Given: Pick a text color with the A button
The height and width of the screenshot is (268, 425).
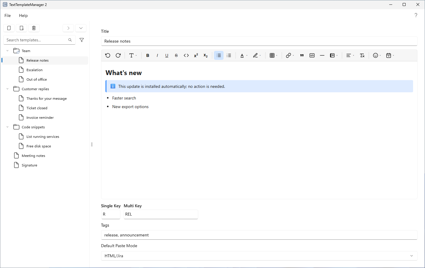Looking at the screenshot, I should 243,55.
